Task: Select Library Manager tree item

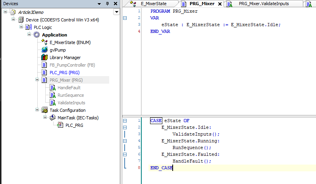Action: coord(65,57)
